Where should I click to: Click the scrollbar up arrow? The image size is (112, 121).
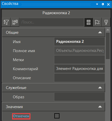tap(108, 30)
